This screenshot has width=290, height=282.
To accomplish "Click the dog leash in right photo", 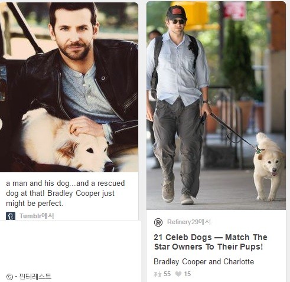I will [x=232, y=131].
